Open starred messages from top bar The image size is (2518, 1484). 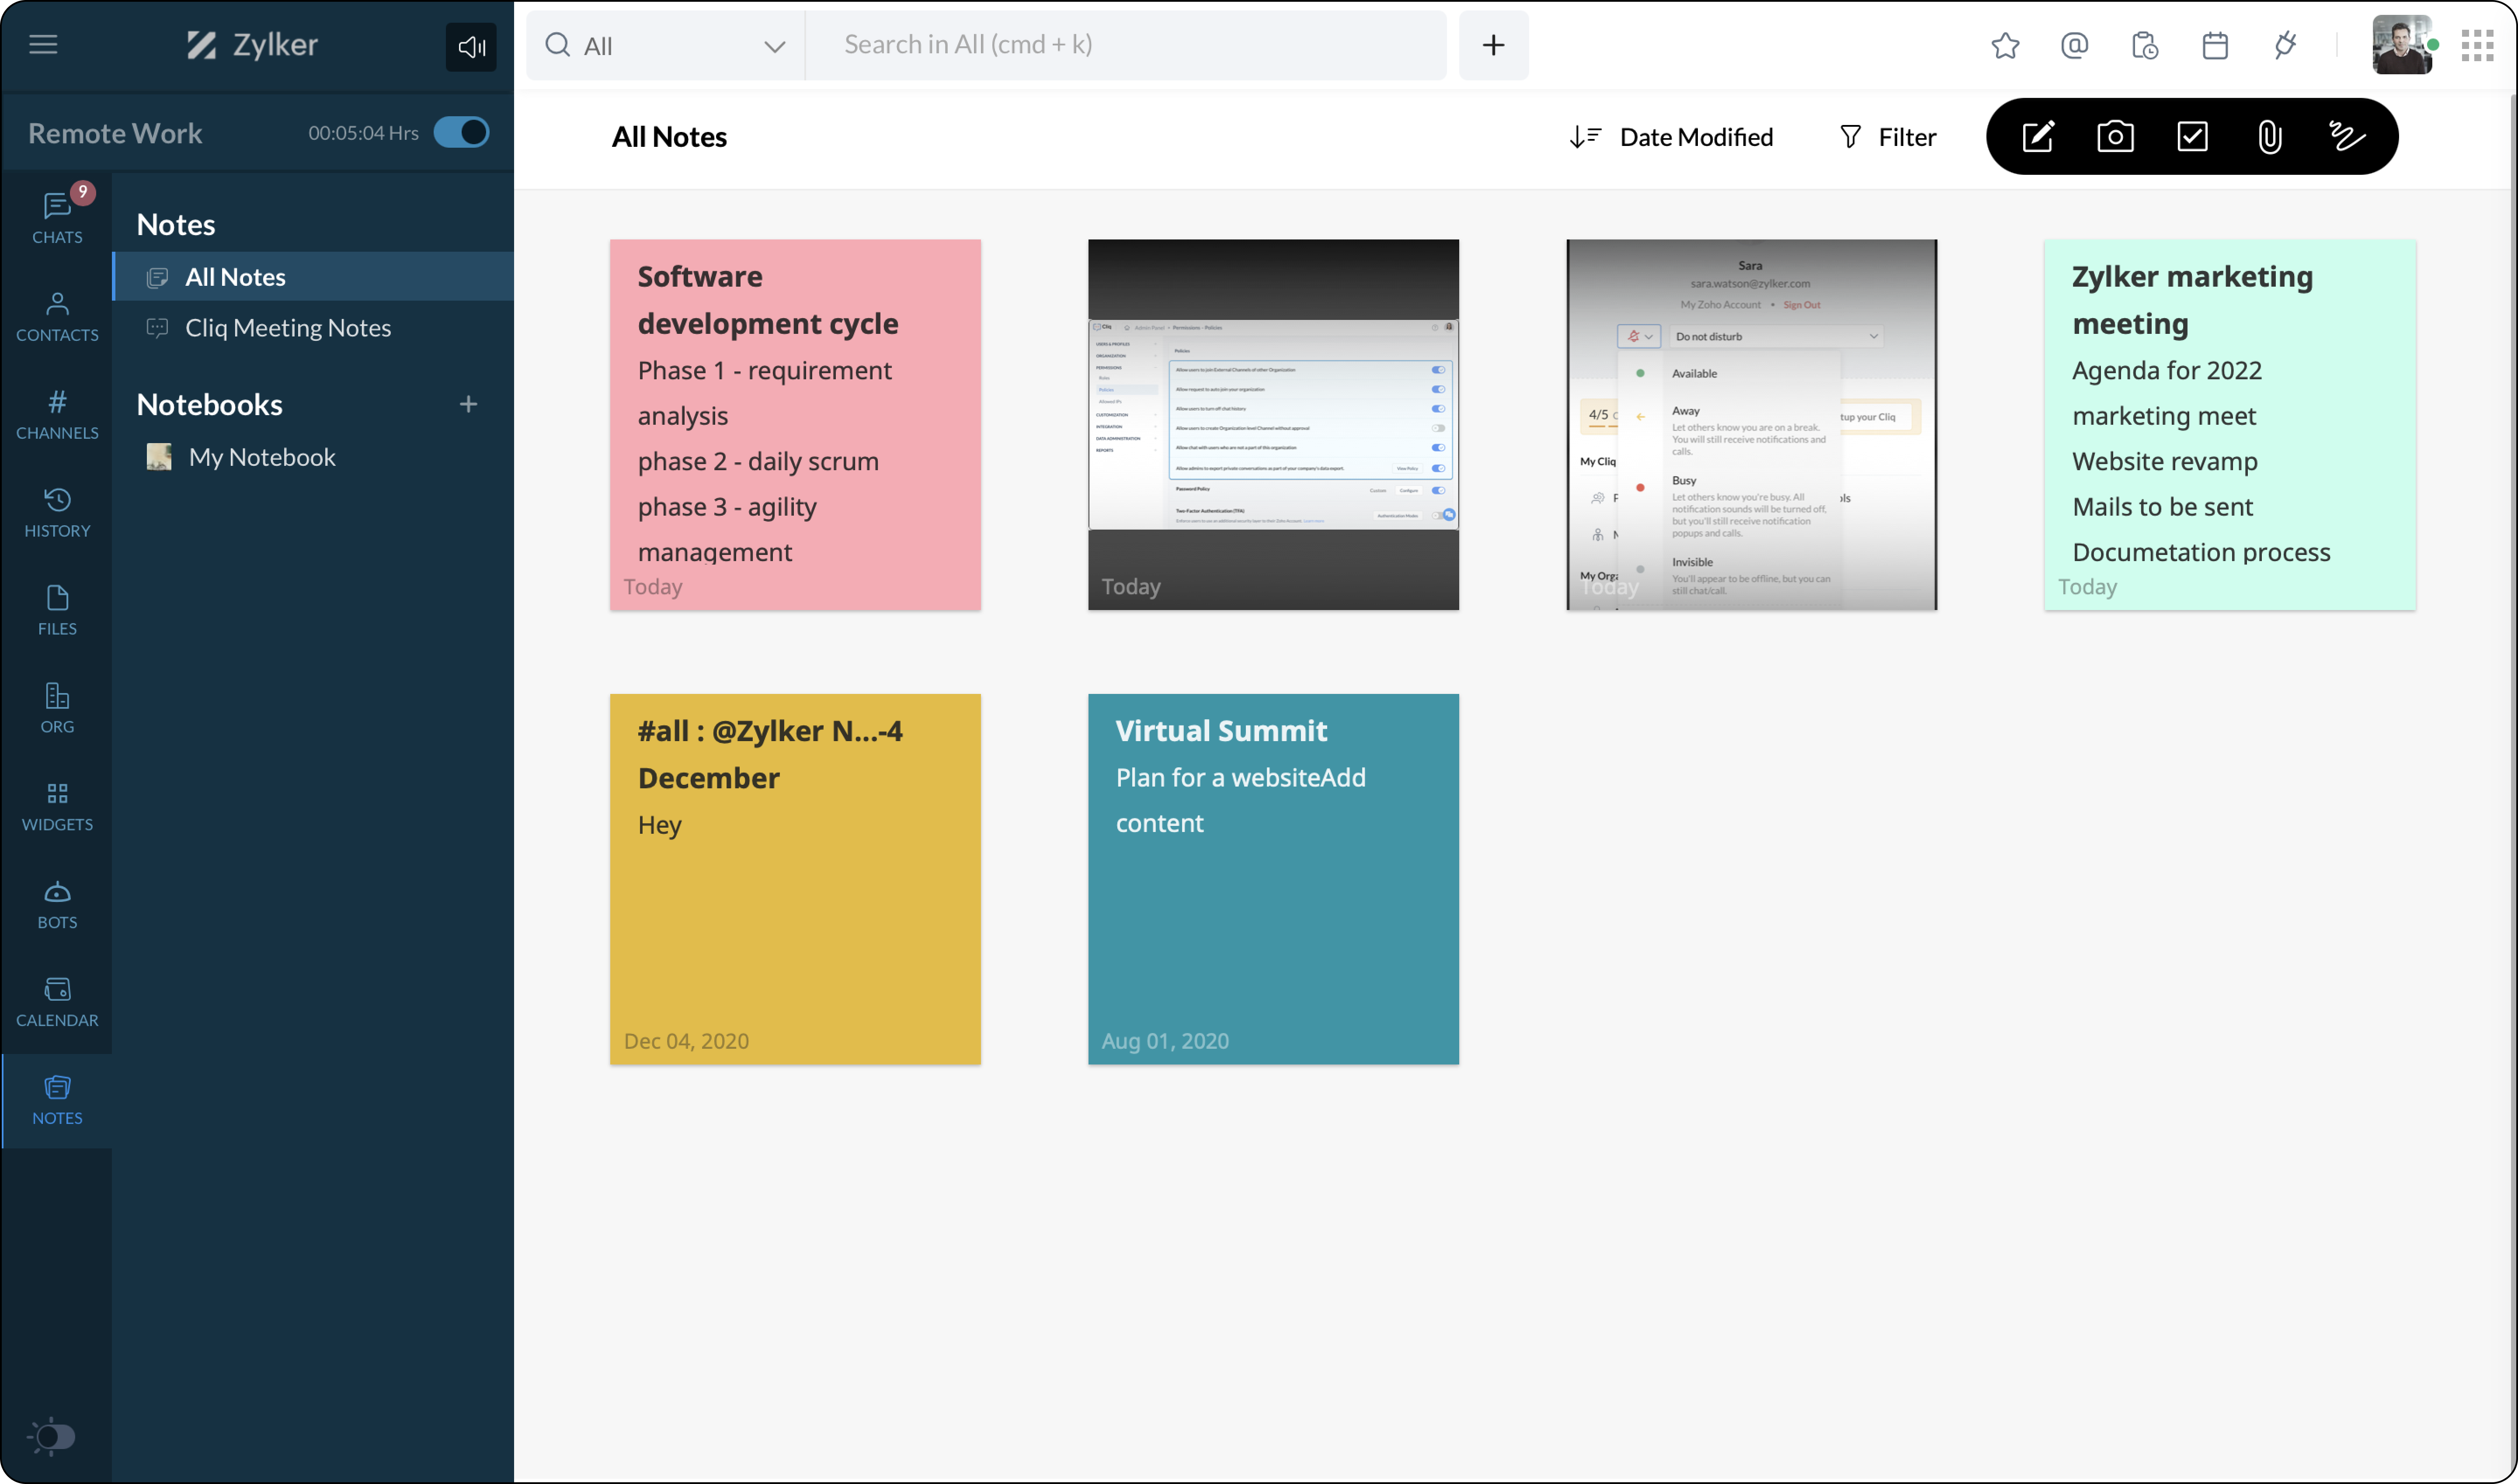tap(2005, 45)
